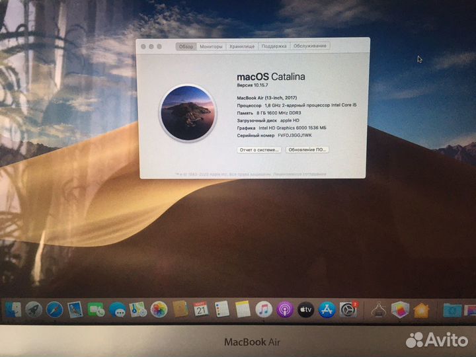Open Finder from the dock
476x357 pixels.
click(13, 309)
